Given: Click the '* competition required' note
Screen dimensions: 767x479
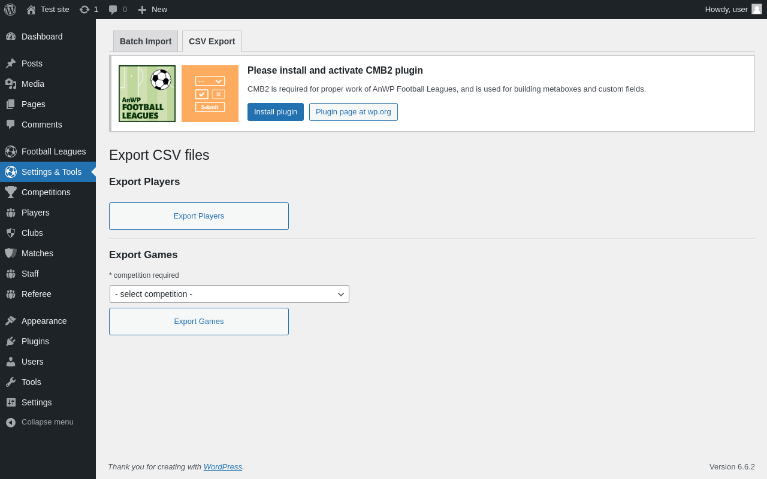Looking at the screenshot, I should (x=144, y=275).
